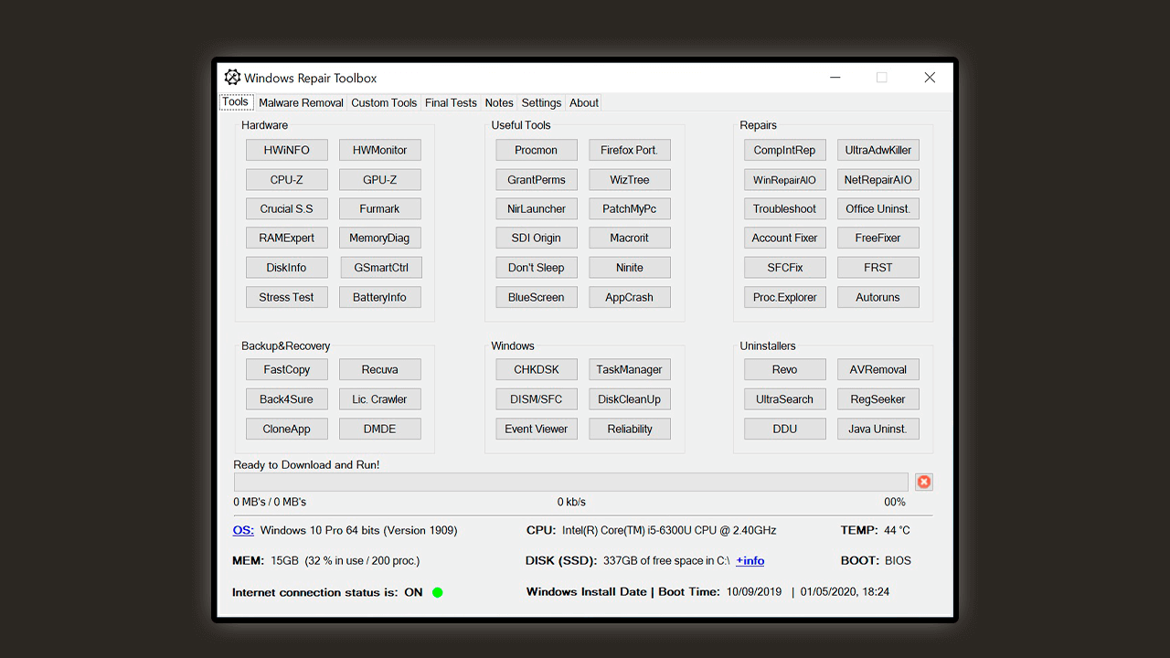Viewport: 1170px width, 658px height.
Task: Launch Revo uninstaller
Action: [x=785, y=370]
